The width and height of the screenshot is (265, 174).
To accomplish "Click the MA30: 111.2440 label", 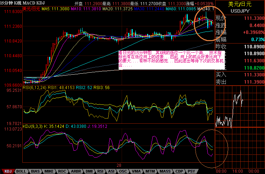I will (149, 9).
